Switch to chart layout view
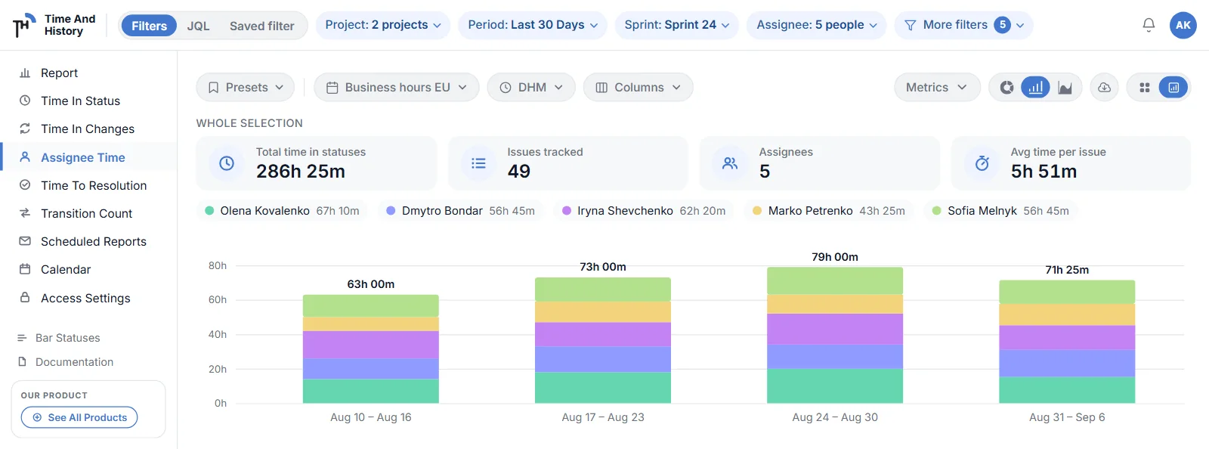 [1173, 88]
